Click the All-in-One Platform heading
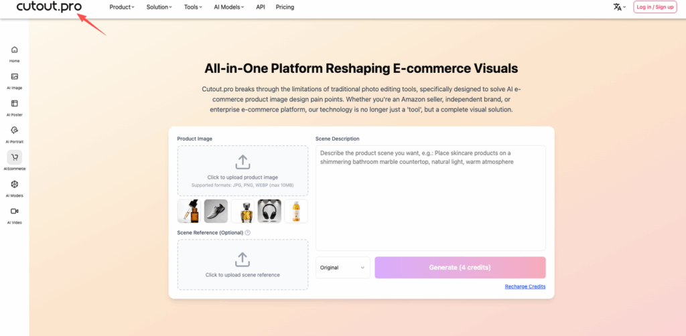Image resolution: width=686 pixels, height=336 pixels. 361,68
